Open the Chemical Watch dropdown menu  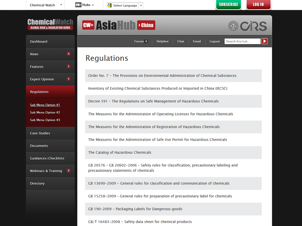45,5
